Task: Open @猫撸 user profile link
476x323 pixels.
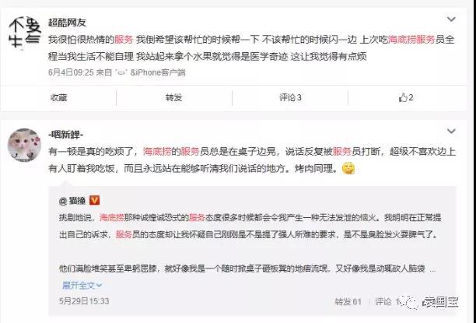Action: (72, 201)
